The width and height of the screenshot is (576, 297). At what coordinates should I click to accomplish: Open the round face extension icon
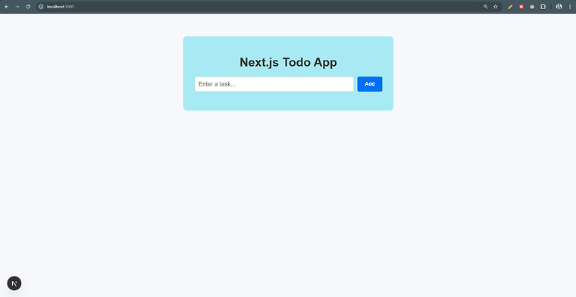[532, 7]
